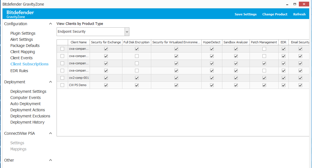The height and width of the screenshot is (168, 312).
Task: Toggle the select-all checkbox in the table header
Action: [x=62, y=42]
